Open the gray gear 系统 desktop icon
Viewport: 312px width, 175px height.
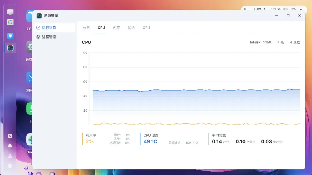click(x=29, y=47)
